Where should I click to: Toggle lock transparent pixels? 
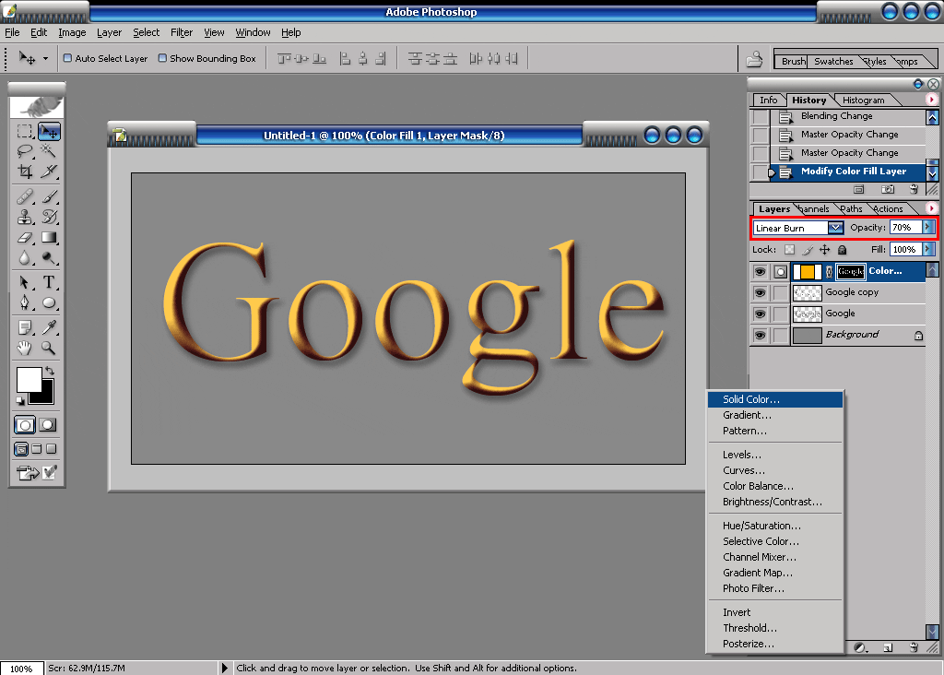click(x=789, y=249)
